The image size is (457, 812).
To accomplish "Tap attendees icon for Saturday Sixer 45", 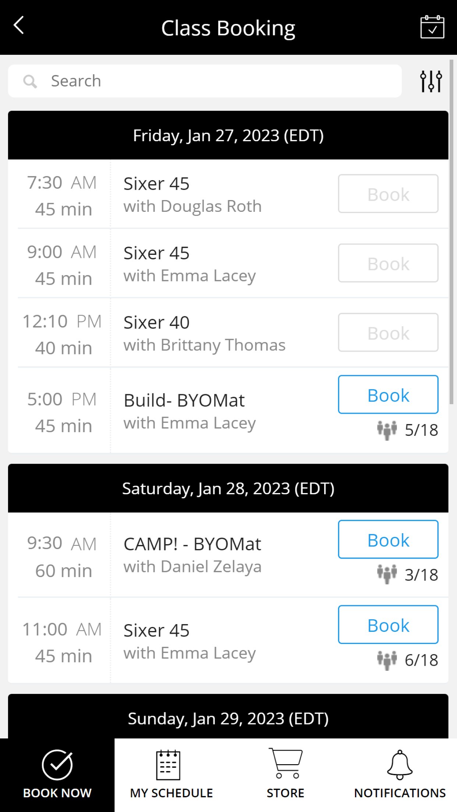I will (x=387, y=660).
